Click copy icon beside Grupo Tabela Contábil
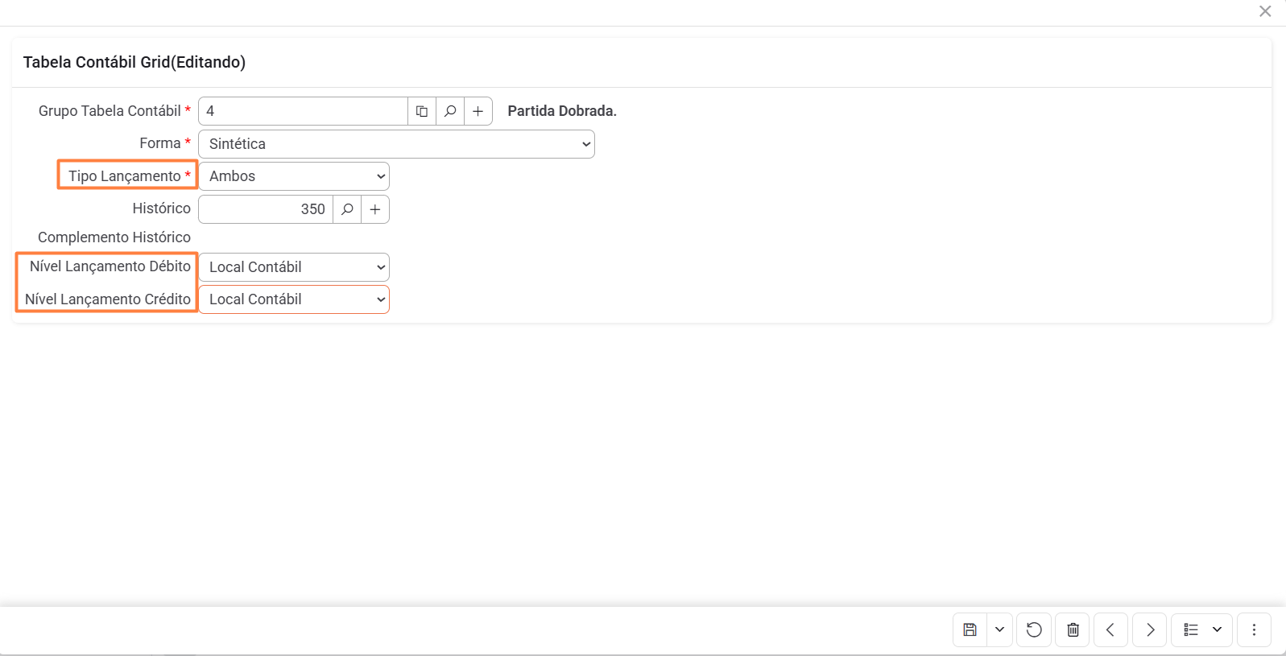Viewport: 1286px width, 656px height. coord(421,111)
